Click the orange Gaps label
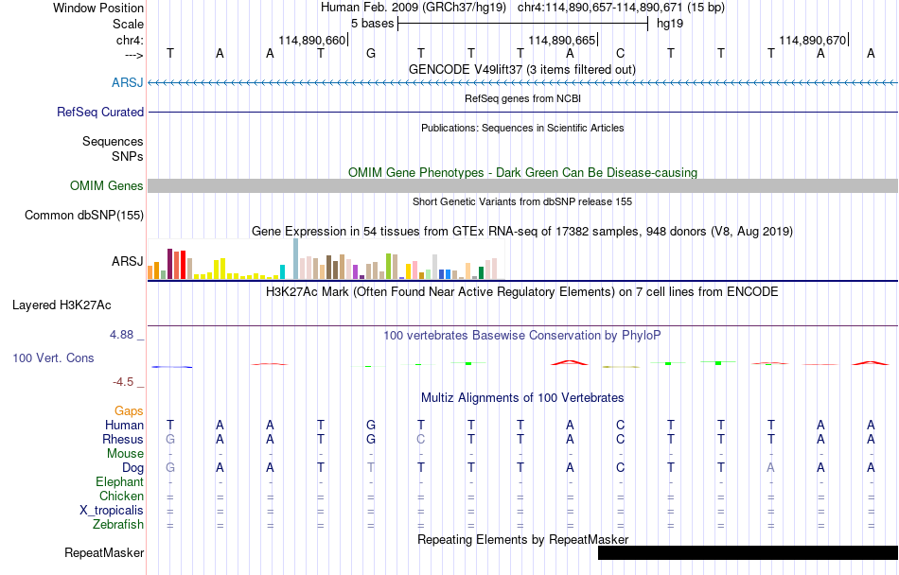The width and height of the screenshot is (899, 575). tap(129, 410)
